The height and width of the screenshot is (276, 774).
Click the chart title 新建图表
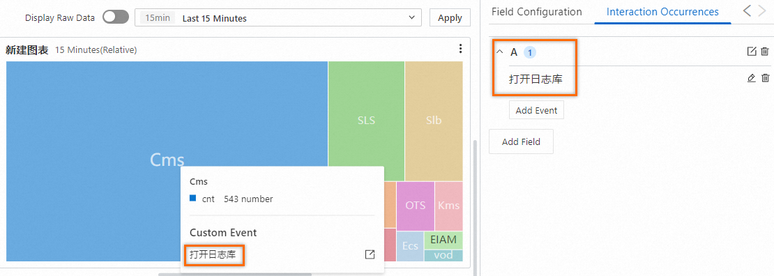(26, 50)
